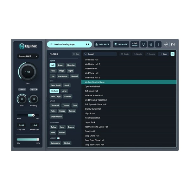This screenshot has height=190, width=190.
Task: Toggle the Medium size filter
Action: point(54,91)
